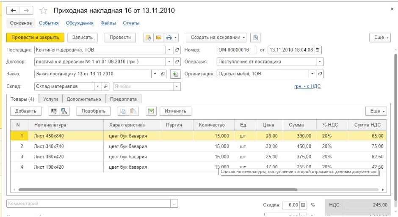The width and height of the screenshot is (398, 217).
Task: Fill from order with green arrow icon
Action: [175, 74]
